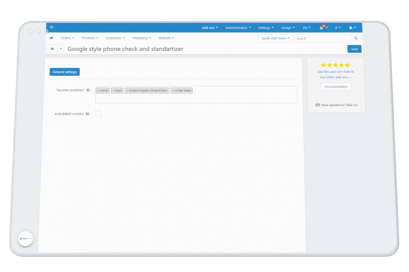The height and width of the screenshot is (272, 409).
Task: Expand the Marketing menu
Action: point(141,38)
